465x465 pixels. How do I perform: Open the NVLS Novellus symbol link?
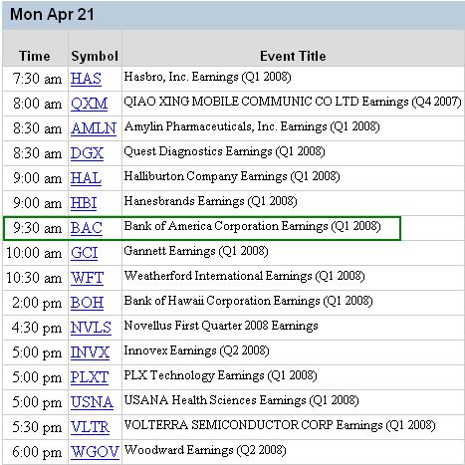(91, 328)
